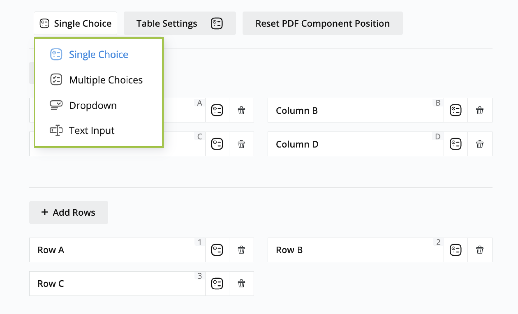The width and height of the screenshot is (518, 314).
Task: Click trash icon next to column C field
Action: pos(241,144)
